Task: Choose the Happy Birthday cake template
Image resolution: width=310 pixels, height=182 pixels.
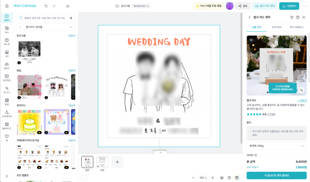Action: pyautogui.click(x=29, y=122)
